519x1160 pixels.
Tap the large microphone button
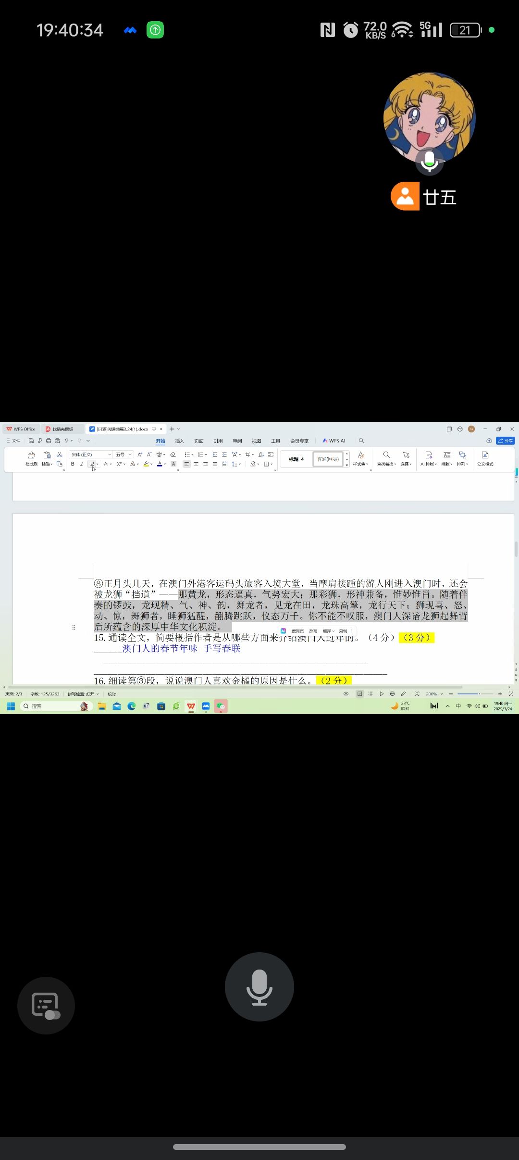(x=259, y=986)
